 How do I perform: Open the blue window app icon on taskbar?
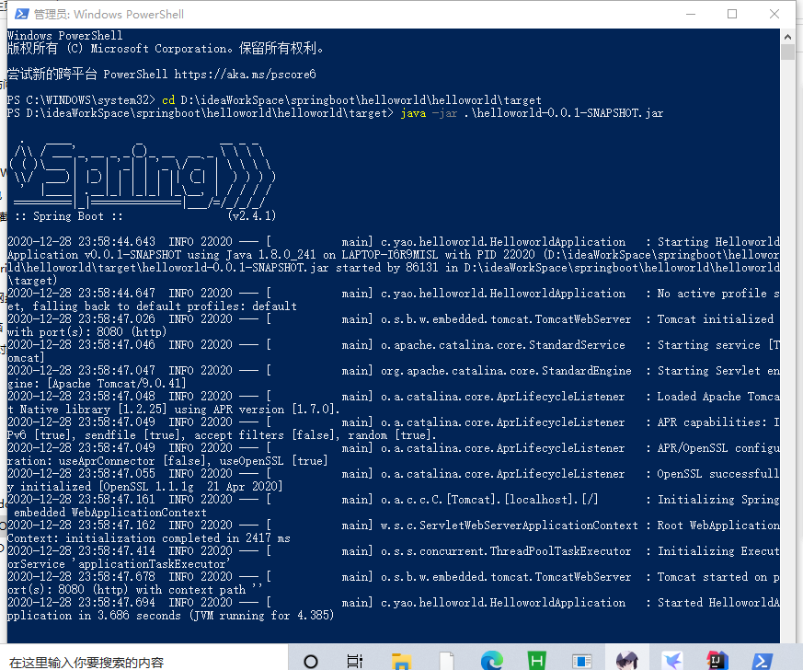pyautogui.click(x=581, y=662)
